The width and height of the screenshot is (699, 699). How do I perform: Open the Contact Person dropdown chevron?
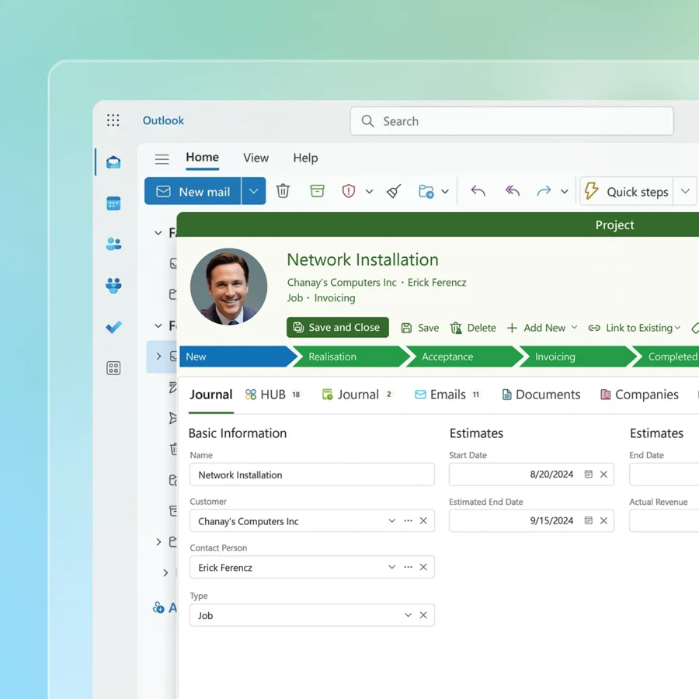(x=392, y=567)
